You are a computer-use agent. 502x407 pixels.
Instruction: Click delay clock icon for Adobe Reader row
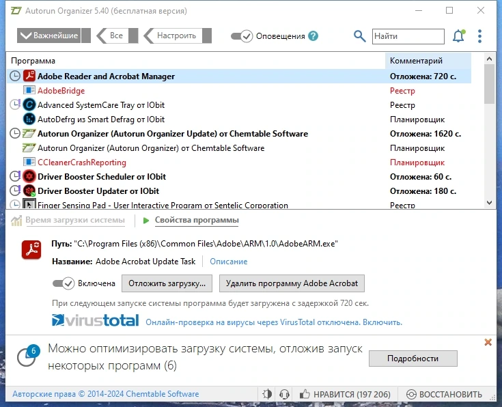pyautogui.click(x=15, y=76)
